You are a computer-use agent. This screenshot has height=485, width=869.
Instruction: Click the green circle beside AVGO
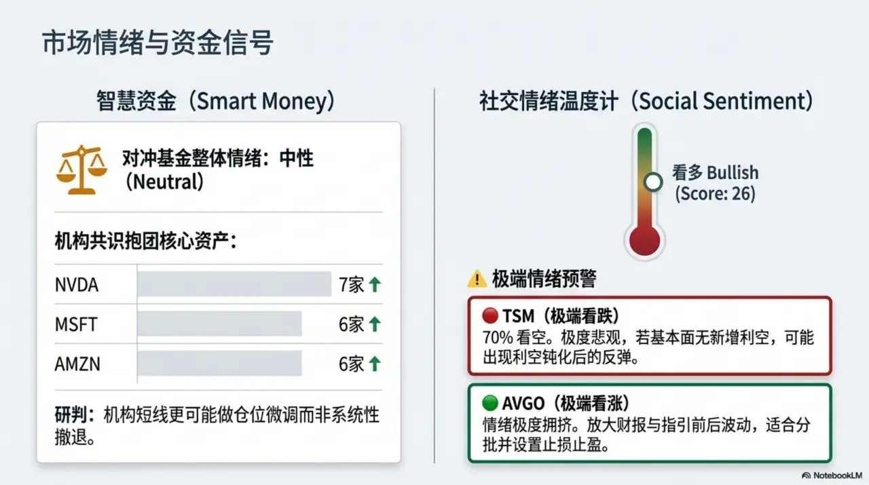coord(490,403)
